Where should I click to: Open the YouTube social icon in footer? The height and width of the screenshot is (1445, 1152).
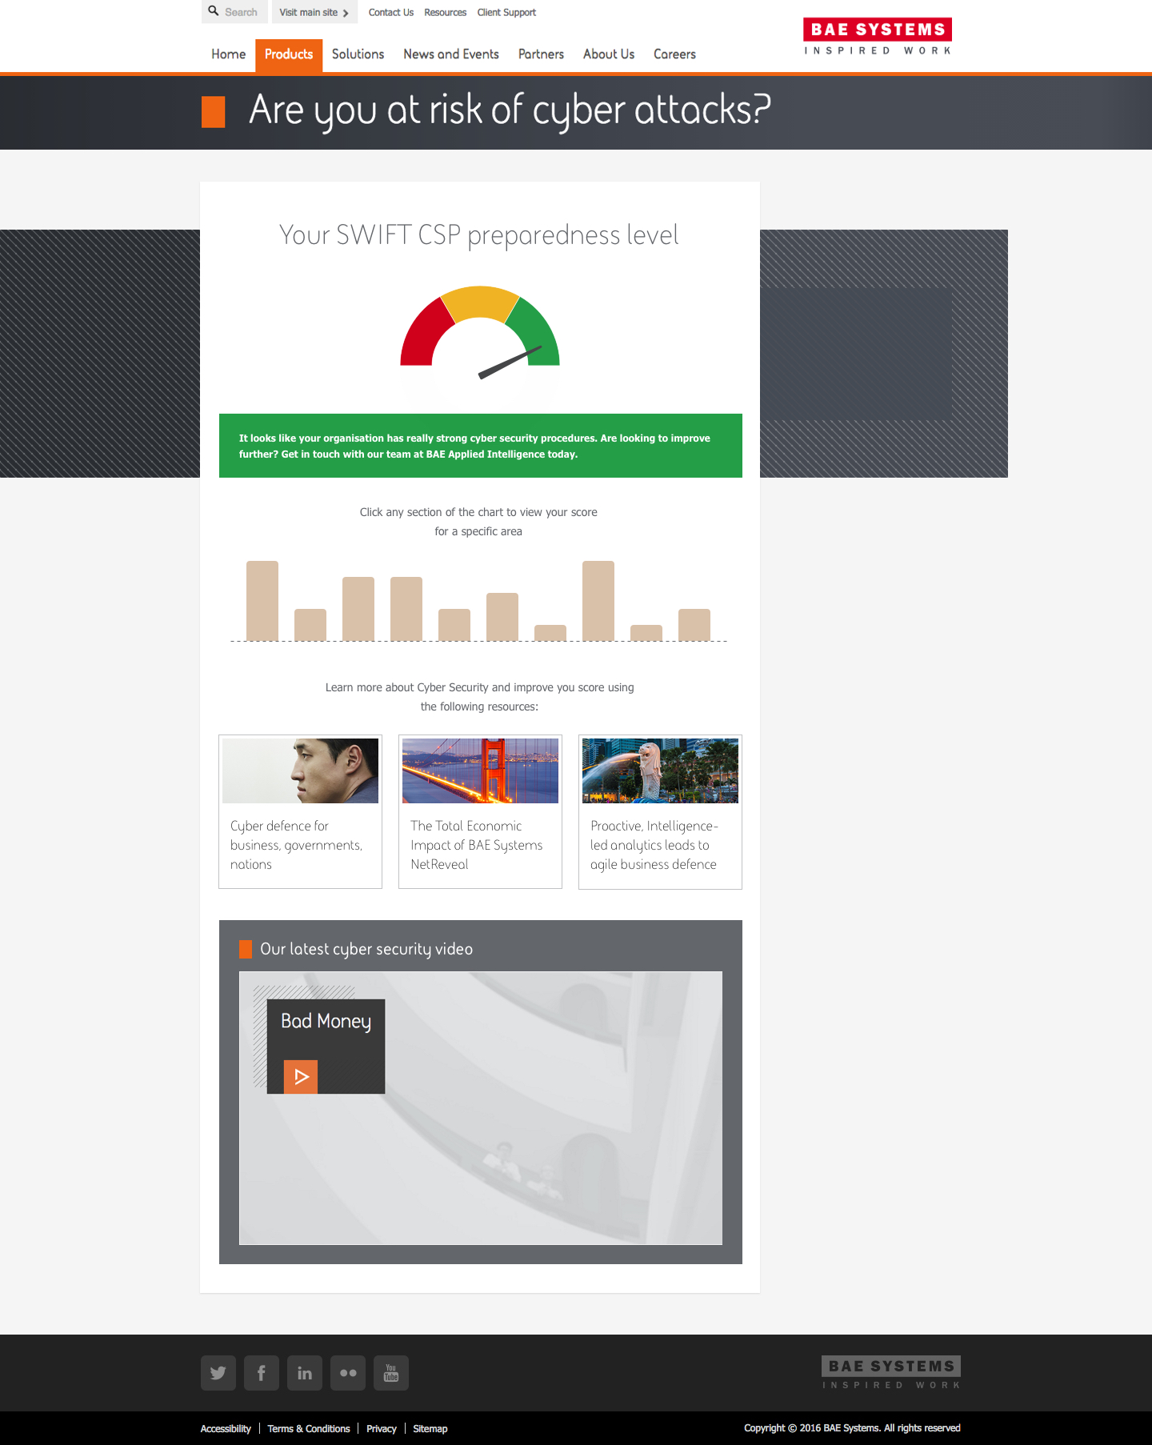[x=391, y=1373]
